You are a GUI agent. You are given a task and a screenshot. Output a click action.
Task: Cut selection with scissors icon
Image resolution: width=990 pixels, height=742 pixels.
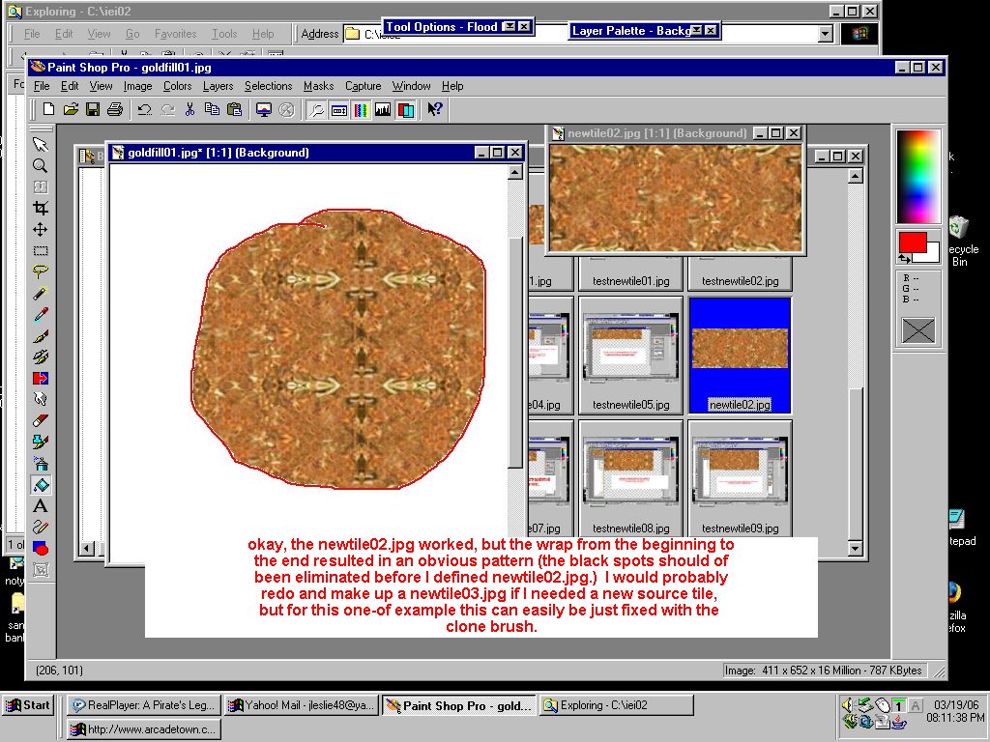[x=189, y=110]
